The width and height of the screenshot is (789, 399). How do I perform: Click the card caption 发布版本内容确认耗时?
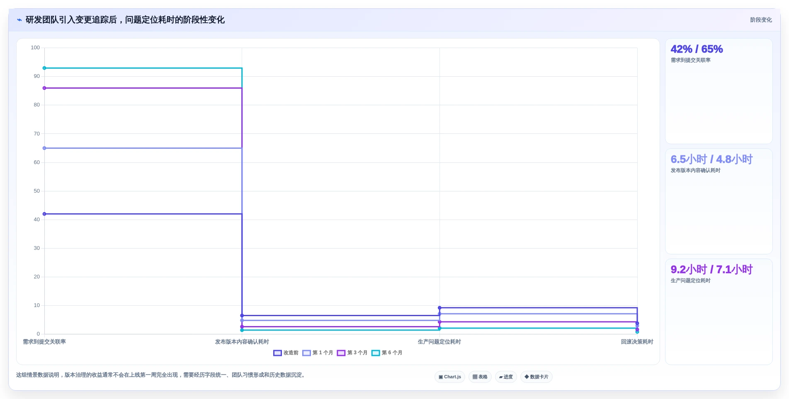coord(696,170)
